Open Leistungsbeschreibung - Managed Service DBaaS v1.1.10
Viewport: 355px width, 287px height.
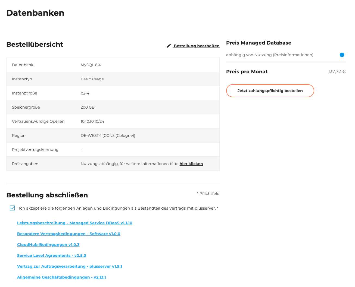[x=75, y=223]
